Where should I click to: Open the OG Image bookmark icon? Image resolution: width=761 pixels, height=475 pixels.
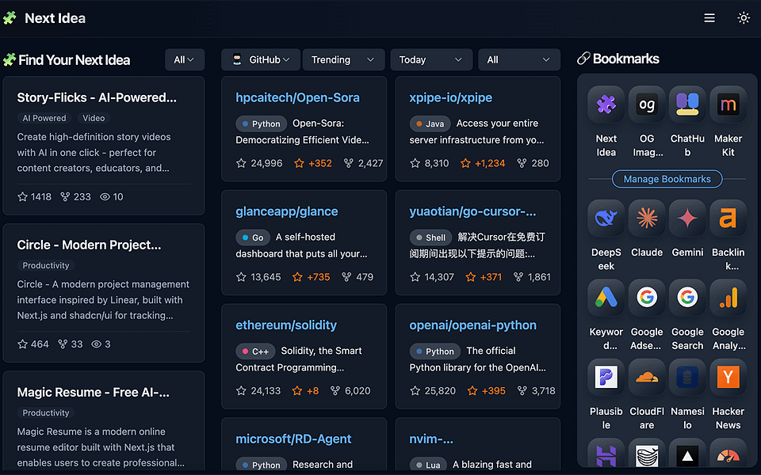coord(647,104)
